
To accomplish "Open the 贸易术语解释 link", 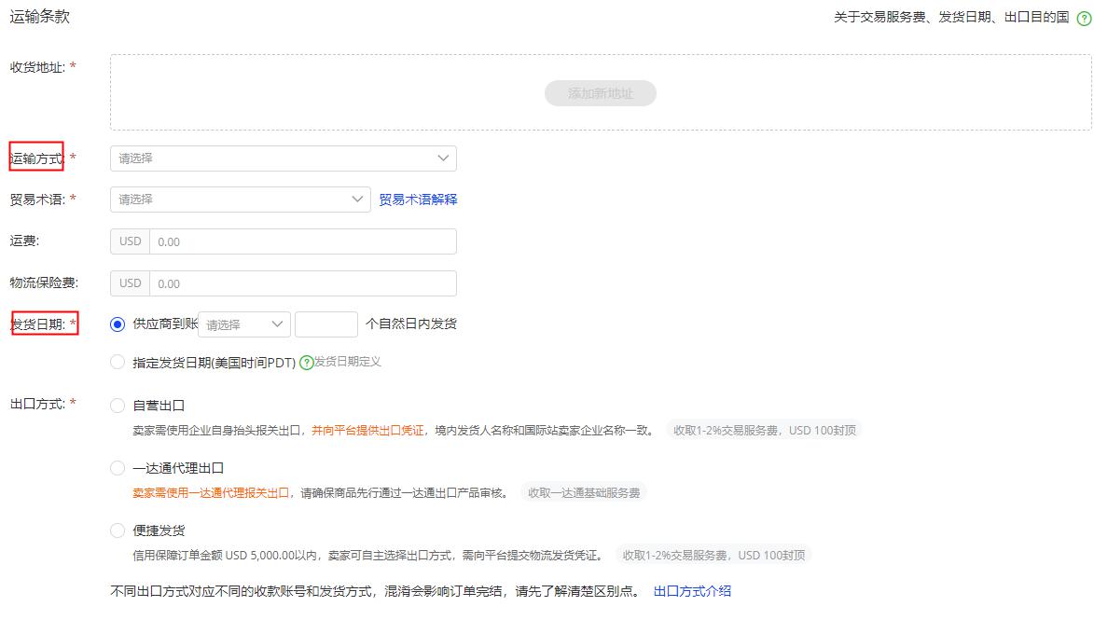I will [x=418, y=200].
